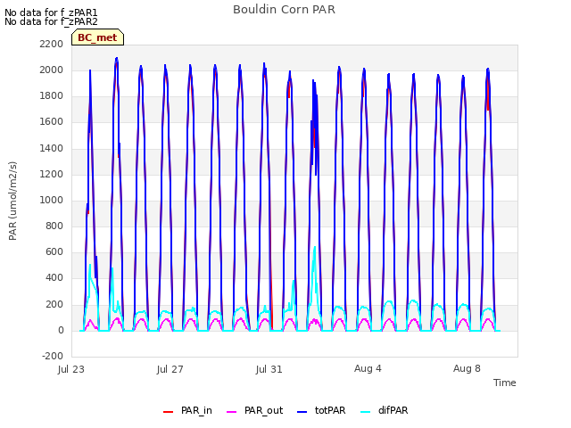Image resolution: width=571 pixels, height=428 pixels.
Task: Click the red PAR_in legend swatch
Action: [168, 412]
